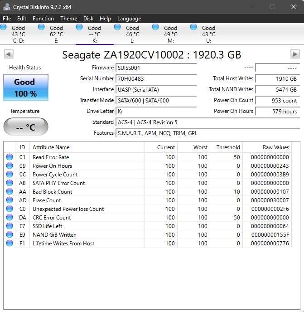Click the Bad Block Count status orb

coord(10,192)
